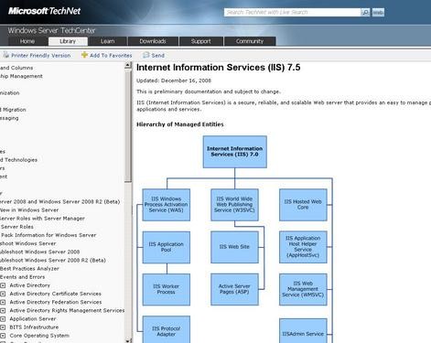Image resolution: width=431 pixels, height=343 pixels.
Task: Expand the Application Server tree node
Action: (3, 319)
